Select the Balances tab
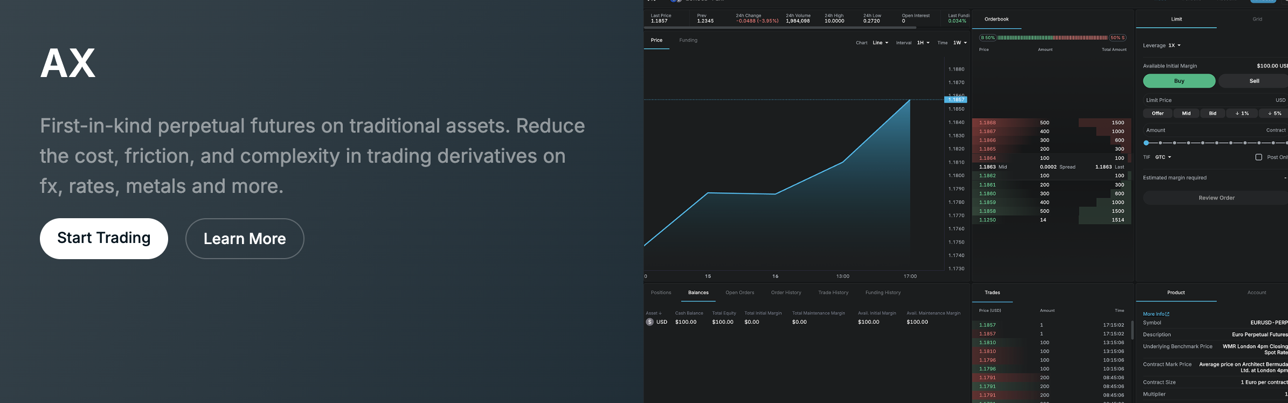 pos(698,293)
